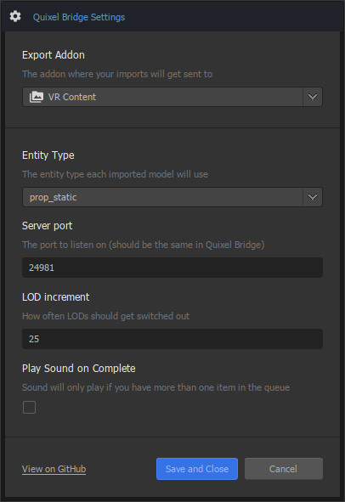
Task: Open the prop_static combo box
Action: click(x=172, y=197)
